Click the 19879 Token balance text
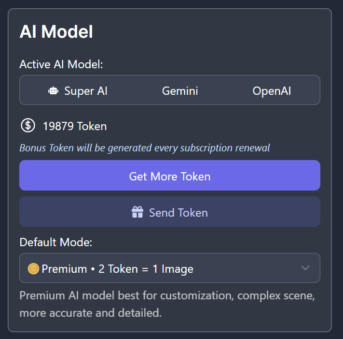Screen dimensions: 343x339 pos(75,126)
